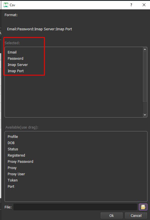The image size is (150, 220).
Task: Click the scroll down arrow in Selected list
Action: click(x=145, y=115)
